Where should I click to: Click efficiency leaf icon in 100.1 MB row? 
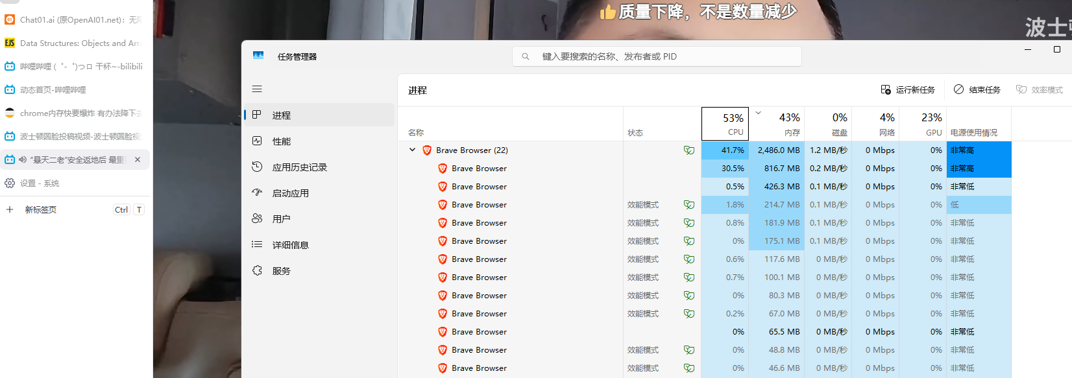point(689,278)
